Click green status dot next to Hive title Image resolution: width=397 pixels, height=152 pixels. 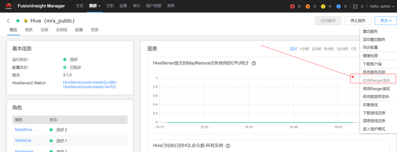click(x=18, y=21)
